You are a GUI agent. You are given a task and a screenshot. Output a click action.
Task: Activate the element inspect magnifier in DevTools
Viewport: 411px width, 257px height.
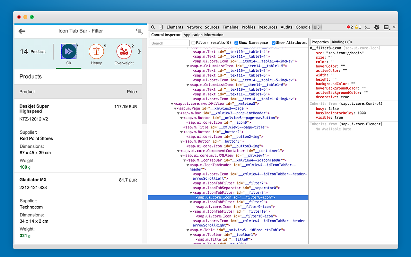[153, 27]
